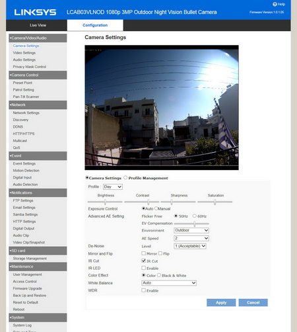297x332 pixels.
Task: Open the Profile Day dropdown
Action: coord(113,187)
